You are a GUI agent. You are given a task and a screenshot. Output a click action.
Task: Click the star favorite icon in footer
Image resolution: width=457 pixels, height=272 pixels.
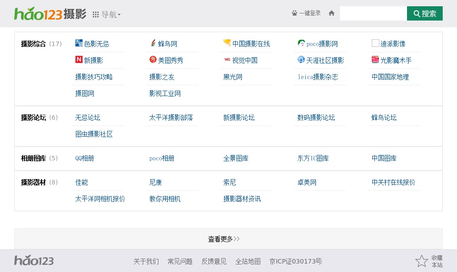point(421,261)
